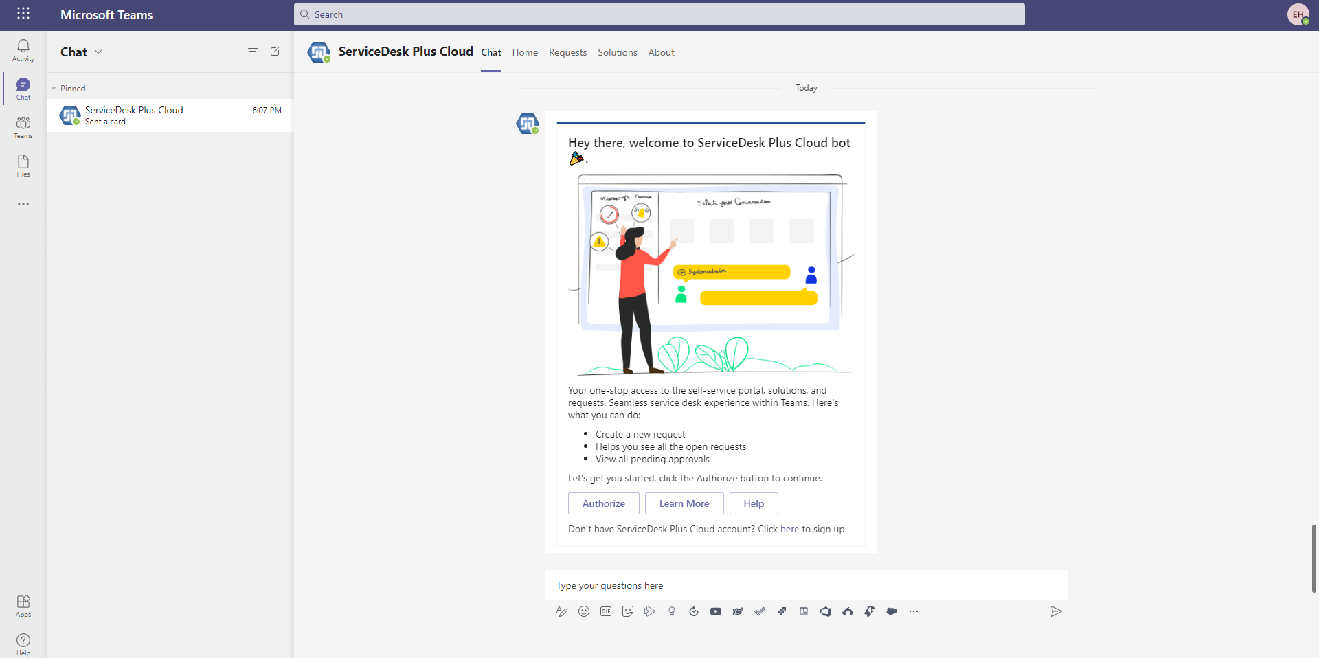Open the emoji picker
This screenshot has width=1319, height=658.
[x=584, y=611]
